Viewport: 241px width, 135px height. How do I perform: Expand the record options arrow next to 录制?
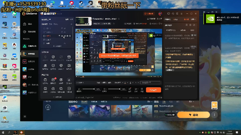tap(138, 89)
